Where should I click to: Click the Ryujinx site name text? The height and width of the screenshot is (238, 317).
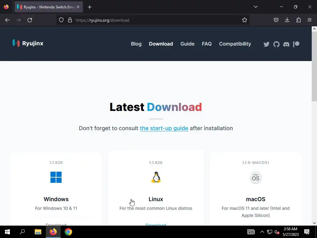(x=33, y=43)
